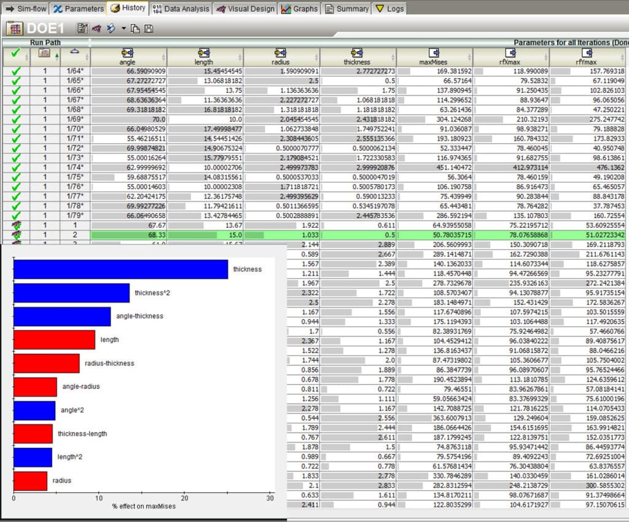Image resolution: width=629 pixels, height=522 pixels.
Task: Open the Logs tab
Action: click(x=389, y=9)
